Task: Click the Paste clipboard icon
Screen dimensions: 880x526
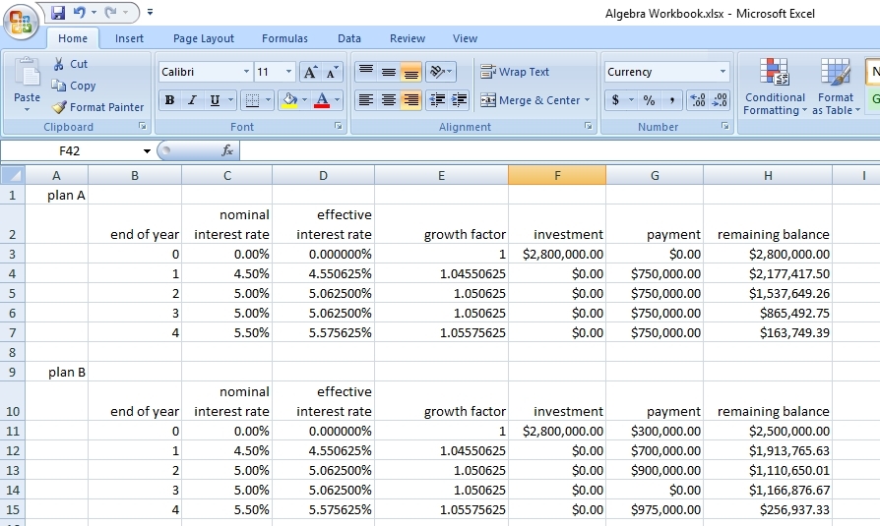Action: (x=27, y=73)
